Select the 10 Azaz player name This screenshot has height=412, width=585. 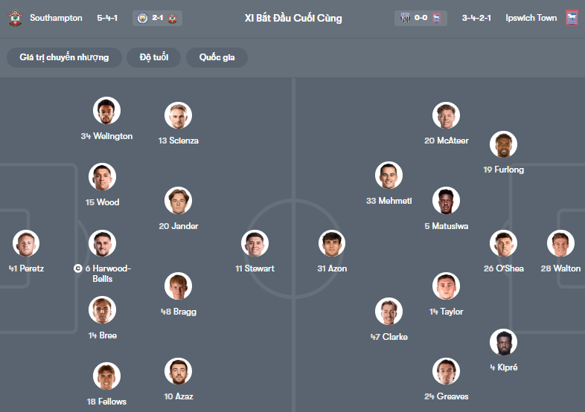point(179,397)
